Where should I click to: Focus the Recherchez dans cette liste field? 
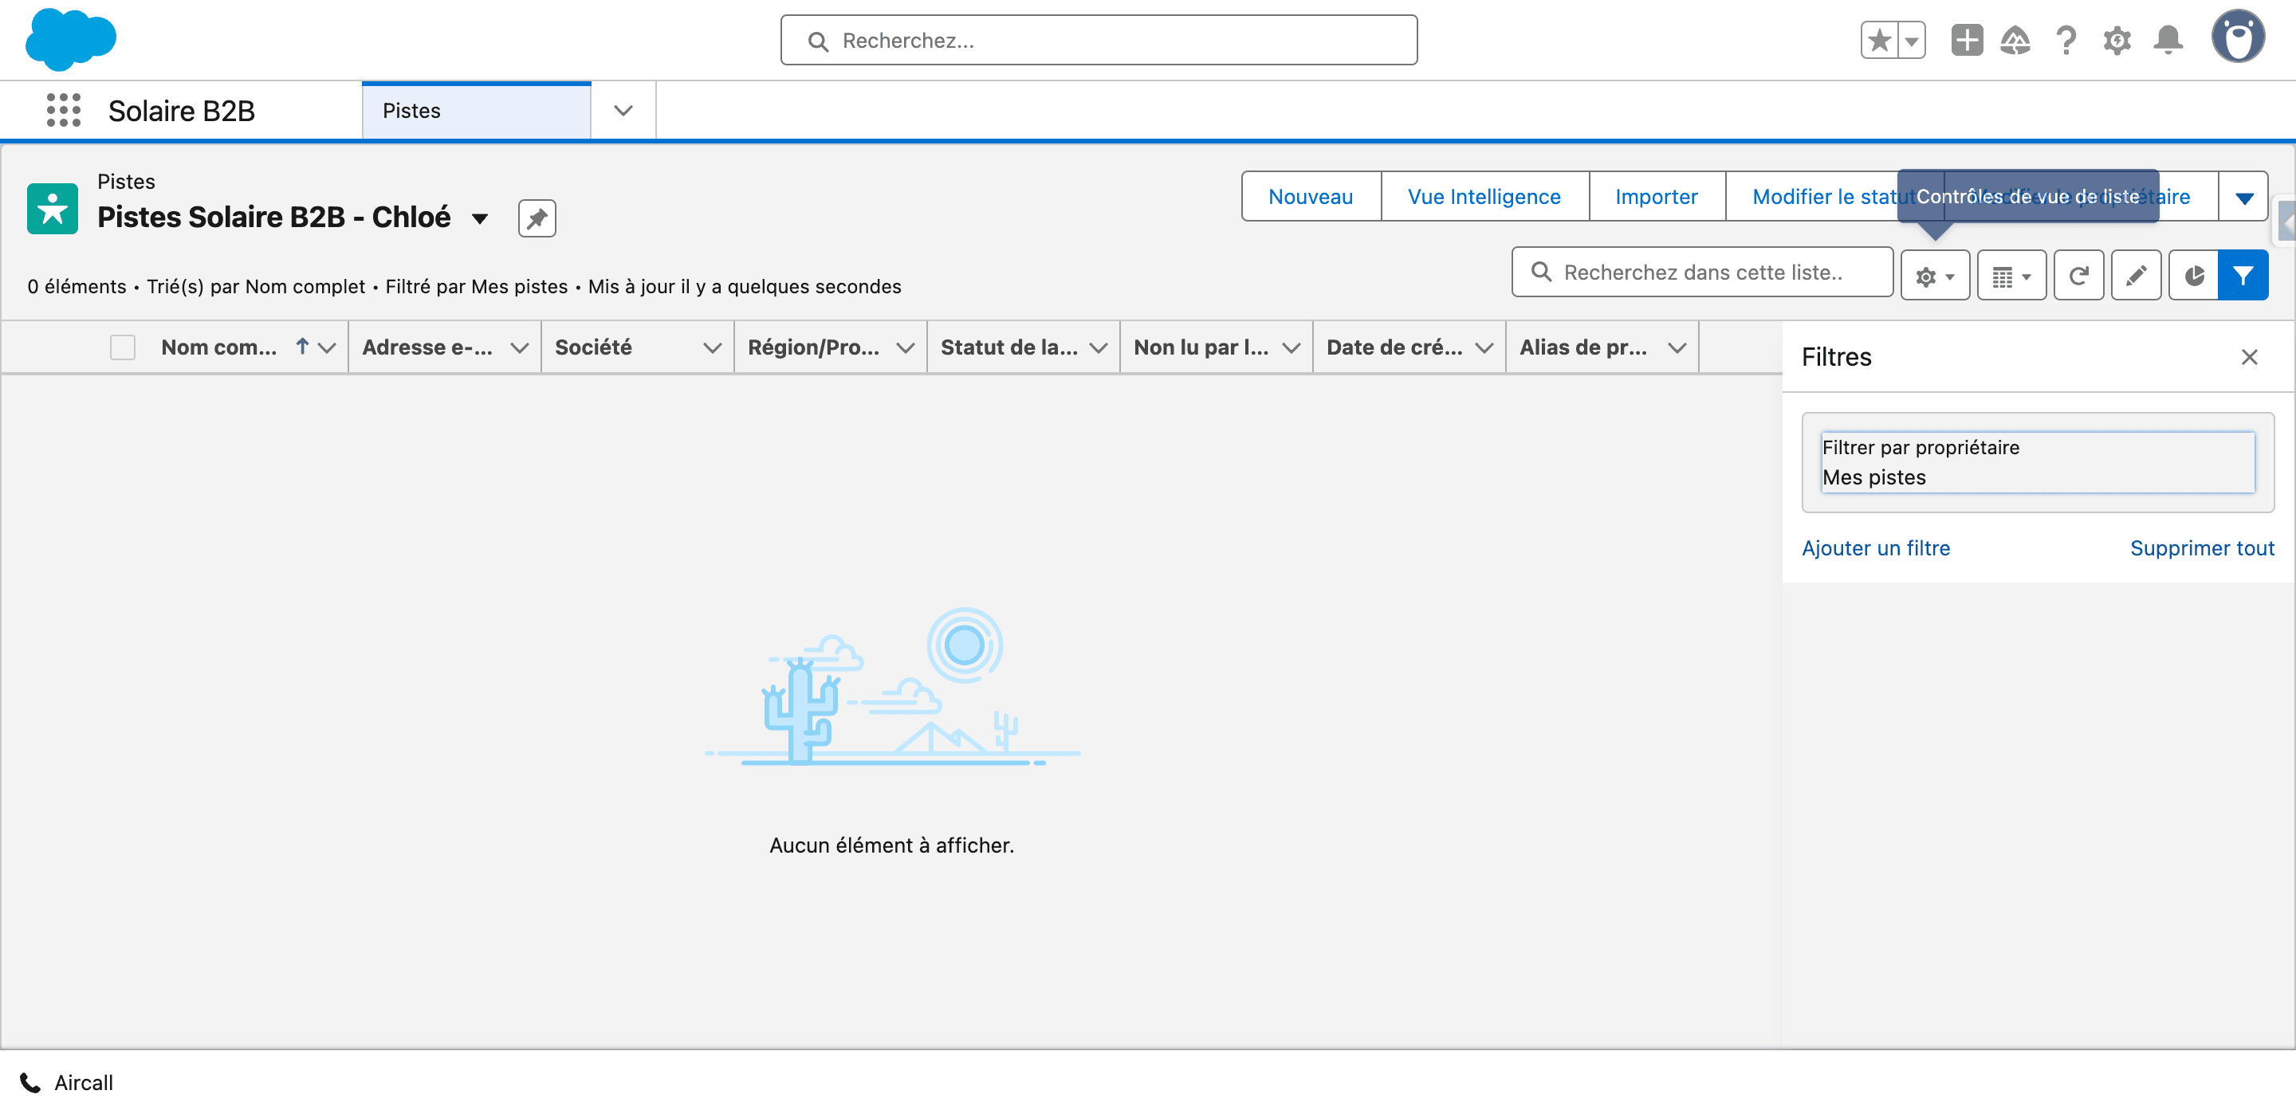pos(1702,273)
